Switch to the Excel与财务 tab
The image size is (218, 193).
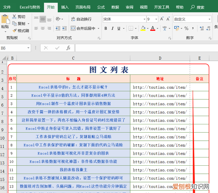[x=30, y=7]
